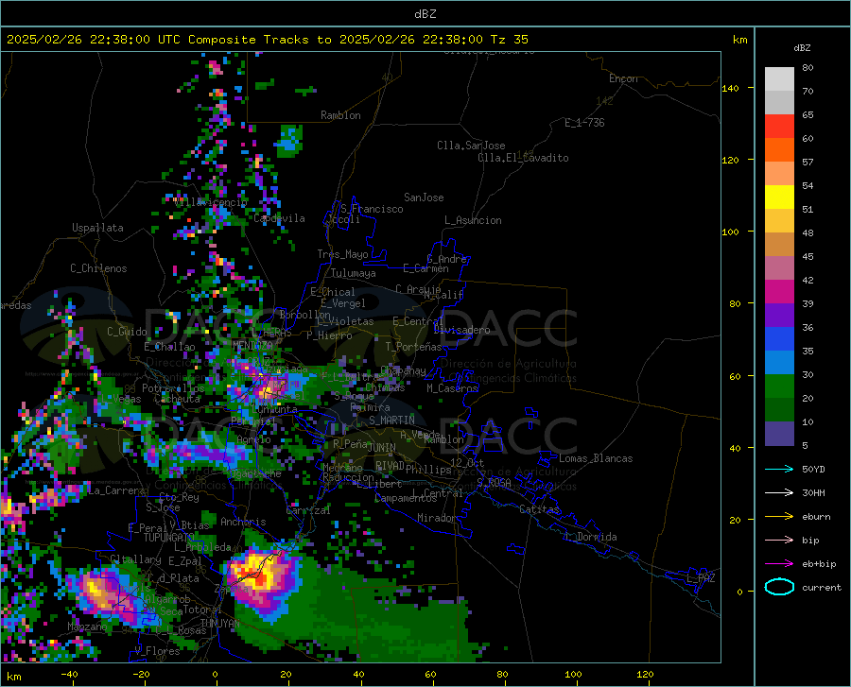
Task: Click the 'Encon' map label
Action: coord(623,78)
